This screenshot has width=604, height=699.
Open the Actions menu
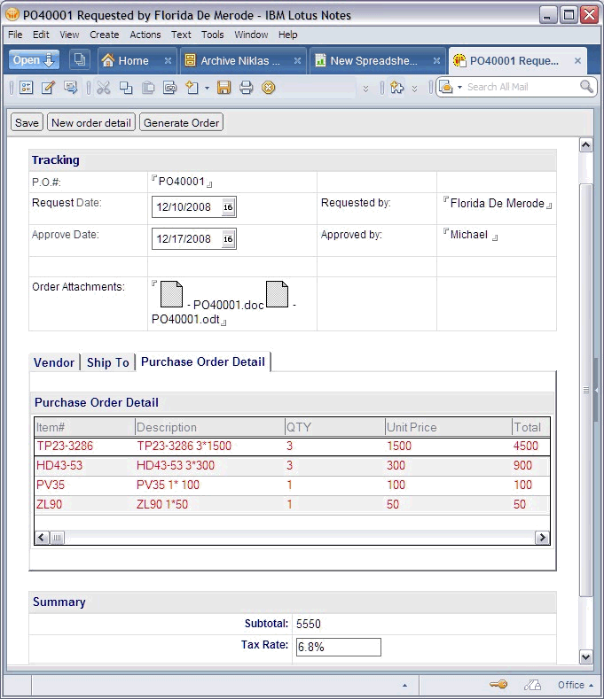145,35
